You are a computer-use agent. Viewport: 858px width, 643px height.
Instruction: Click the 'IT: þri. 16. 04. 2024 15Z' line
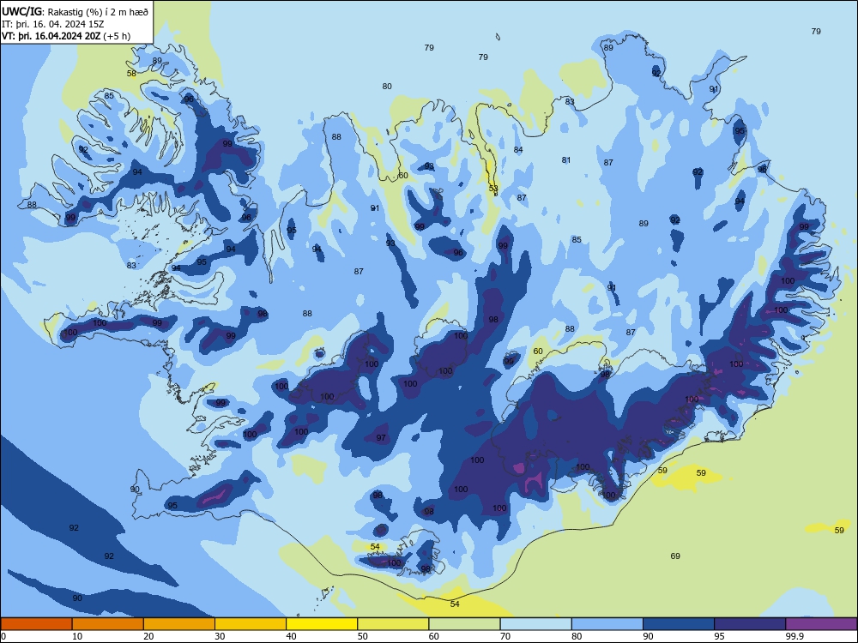[52, 24]
